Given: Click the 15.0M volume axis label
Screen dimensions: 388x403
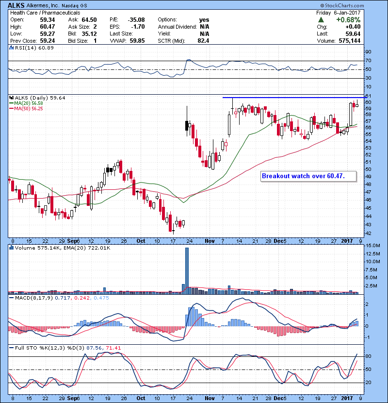Looking at the screenshot, I should click(373, 246).
